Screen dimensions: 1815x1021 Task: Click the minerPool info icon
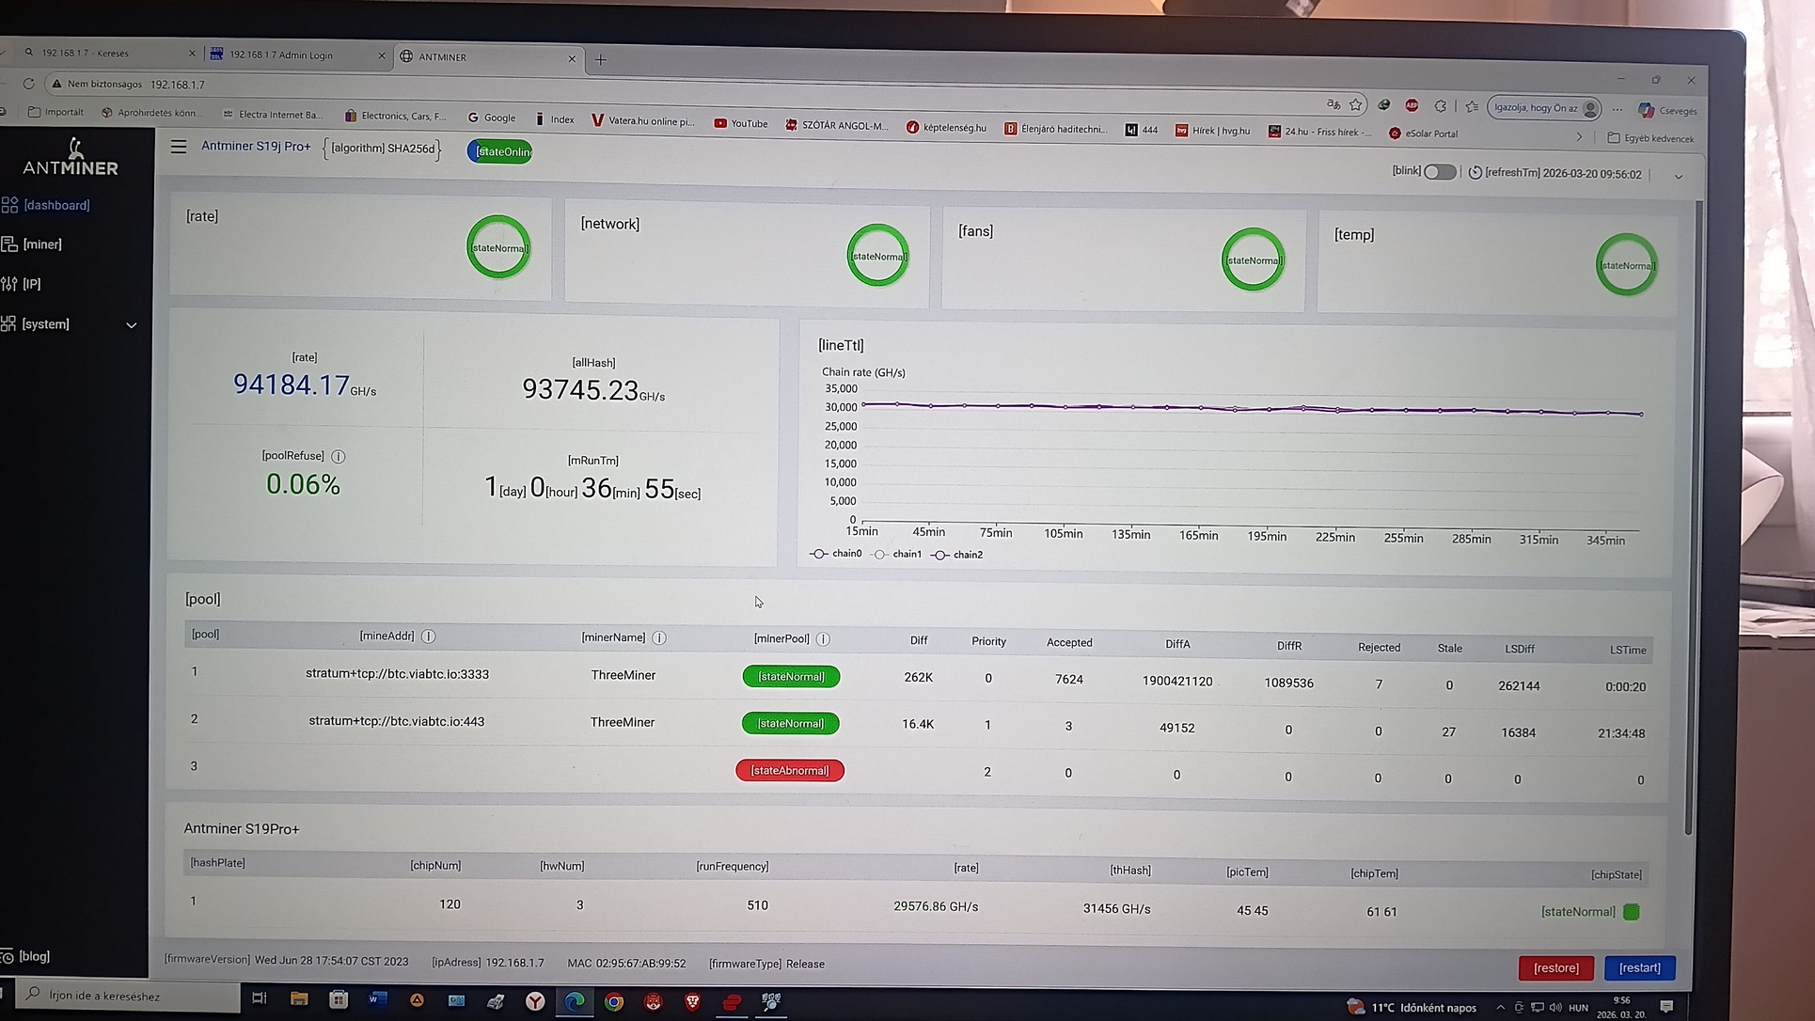pos(823,639)
